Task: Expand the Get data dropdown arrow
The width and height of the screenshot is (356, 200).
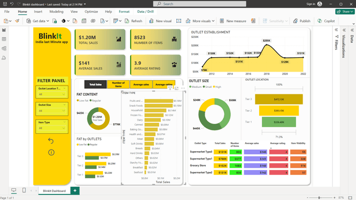Action: tap(48, 21)
